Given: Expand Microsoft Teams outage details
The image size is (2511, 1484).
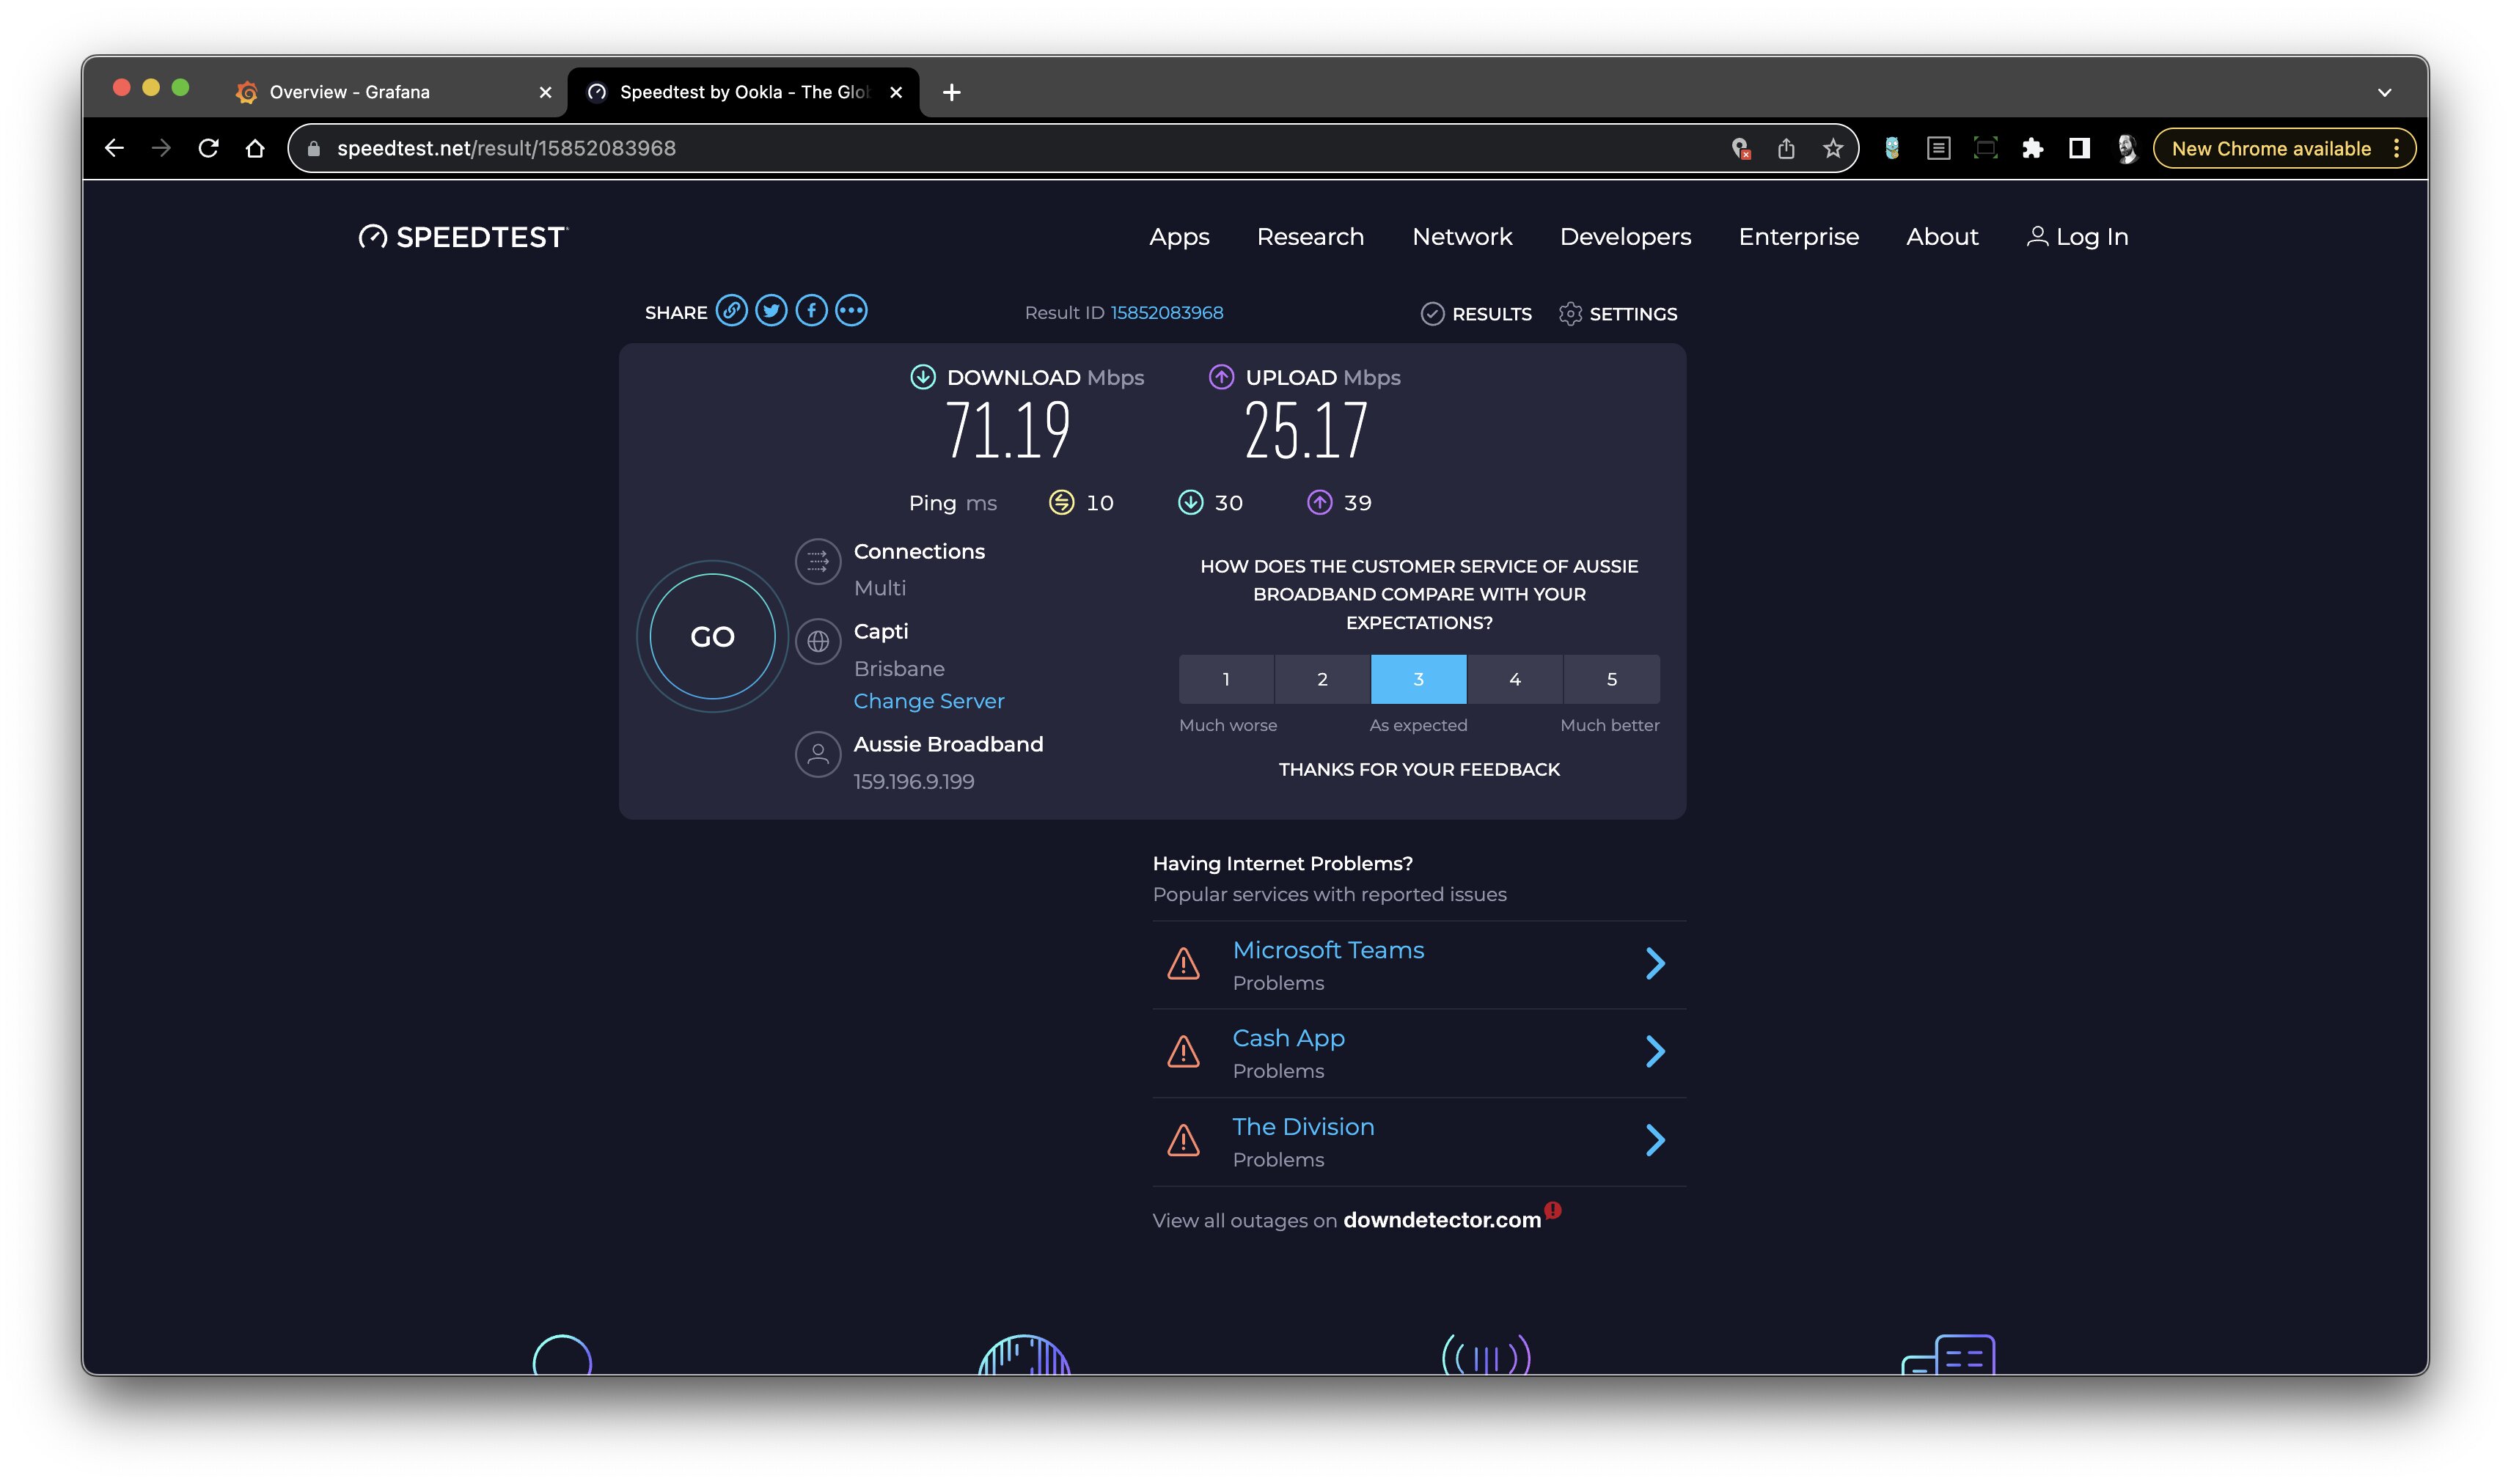Looking at the screenshot, I should (1656, 963).
